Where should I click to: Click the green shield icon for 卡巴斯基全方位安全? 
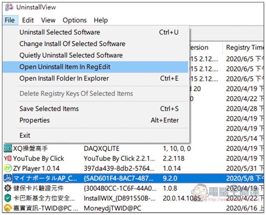pyautogui.click(x=8, y=198)
